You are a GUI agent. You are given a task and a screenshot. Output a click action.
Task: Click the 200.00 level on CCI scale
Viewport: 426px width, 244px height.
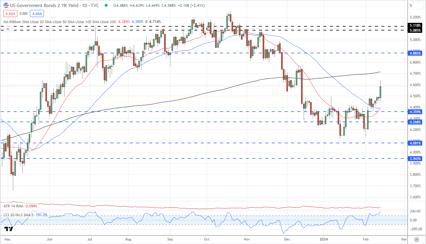(415, 211)
